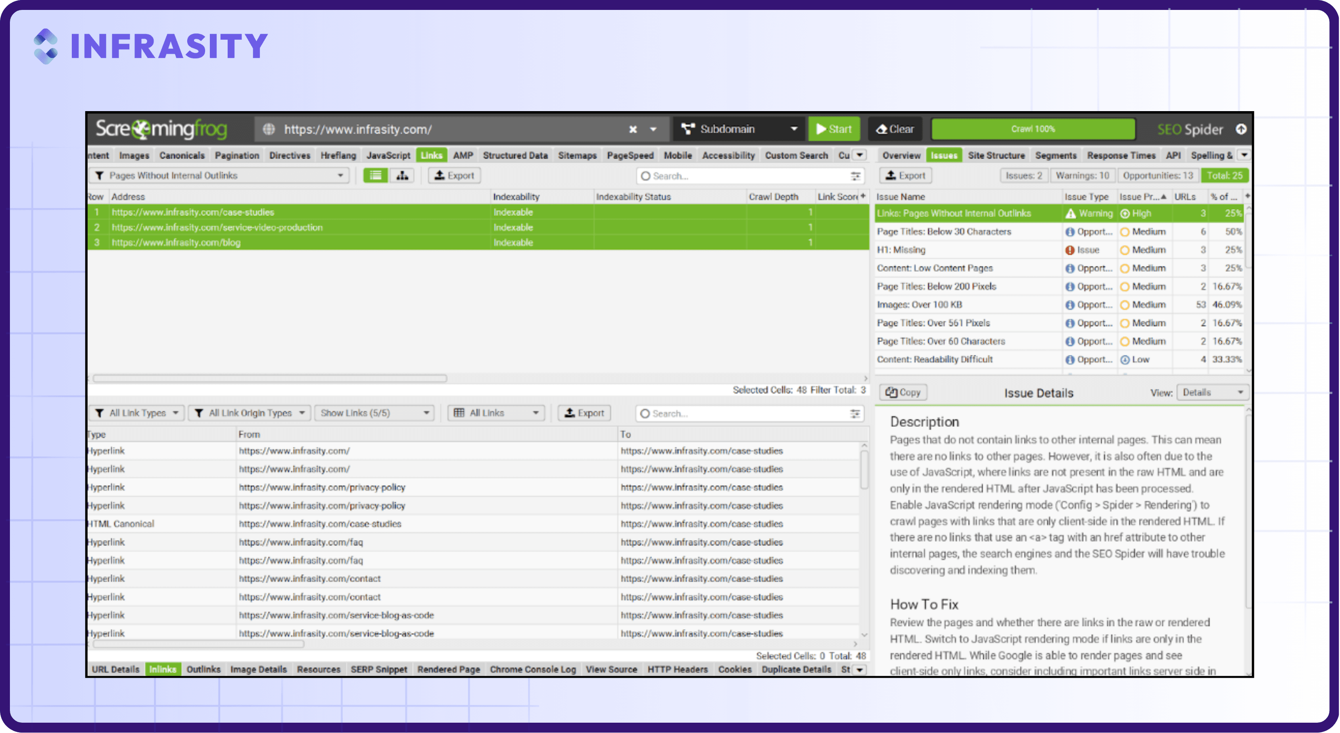1340x733 pixels.
Task: Open the Rendered Page tab
Action: tap(448, 670)
